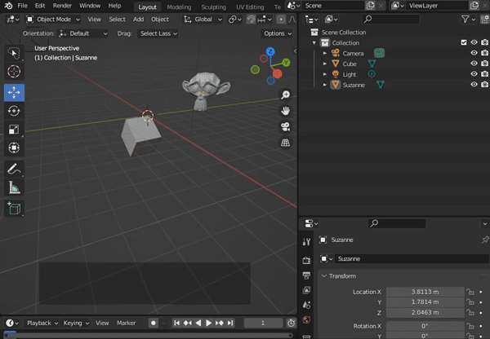Image resolution: width=490 pixels, height=339 pixels.
Task: Open the File menu
Action: pyautogui.click(x=22, y=6)
